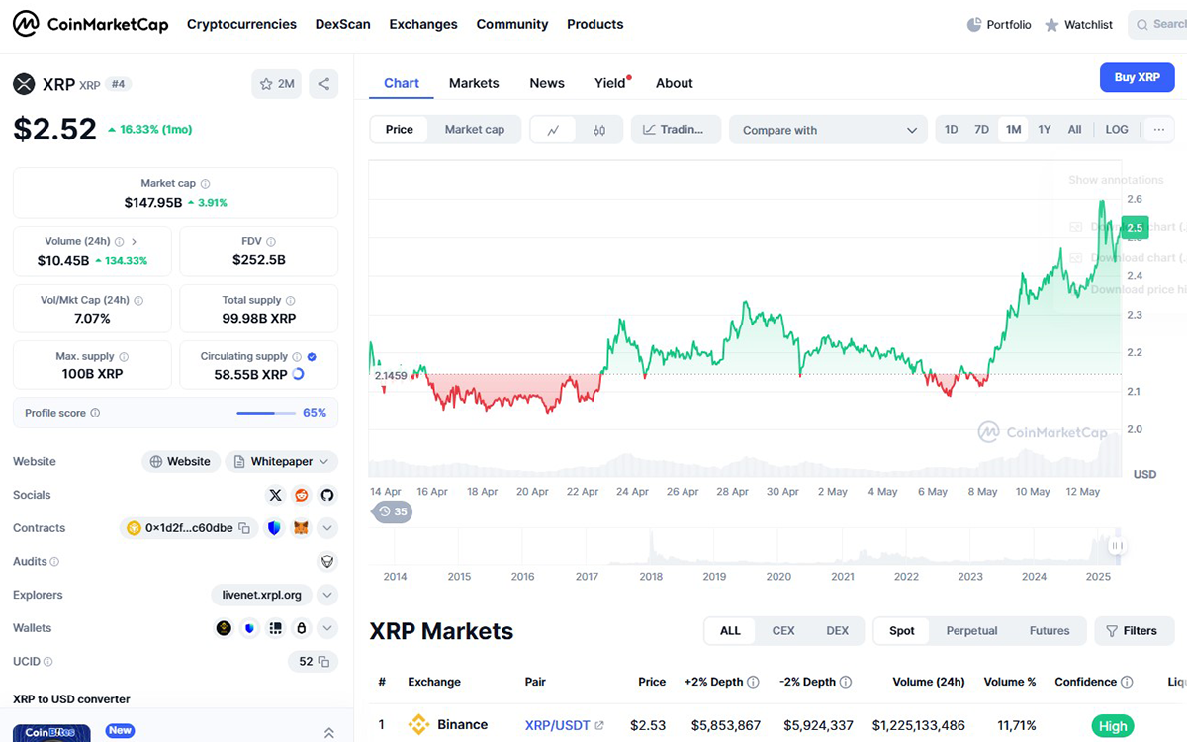Switch to the Markets tab
1187x742 pixels.
point(474,83)
